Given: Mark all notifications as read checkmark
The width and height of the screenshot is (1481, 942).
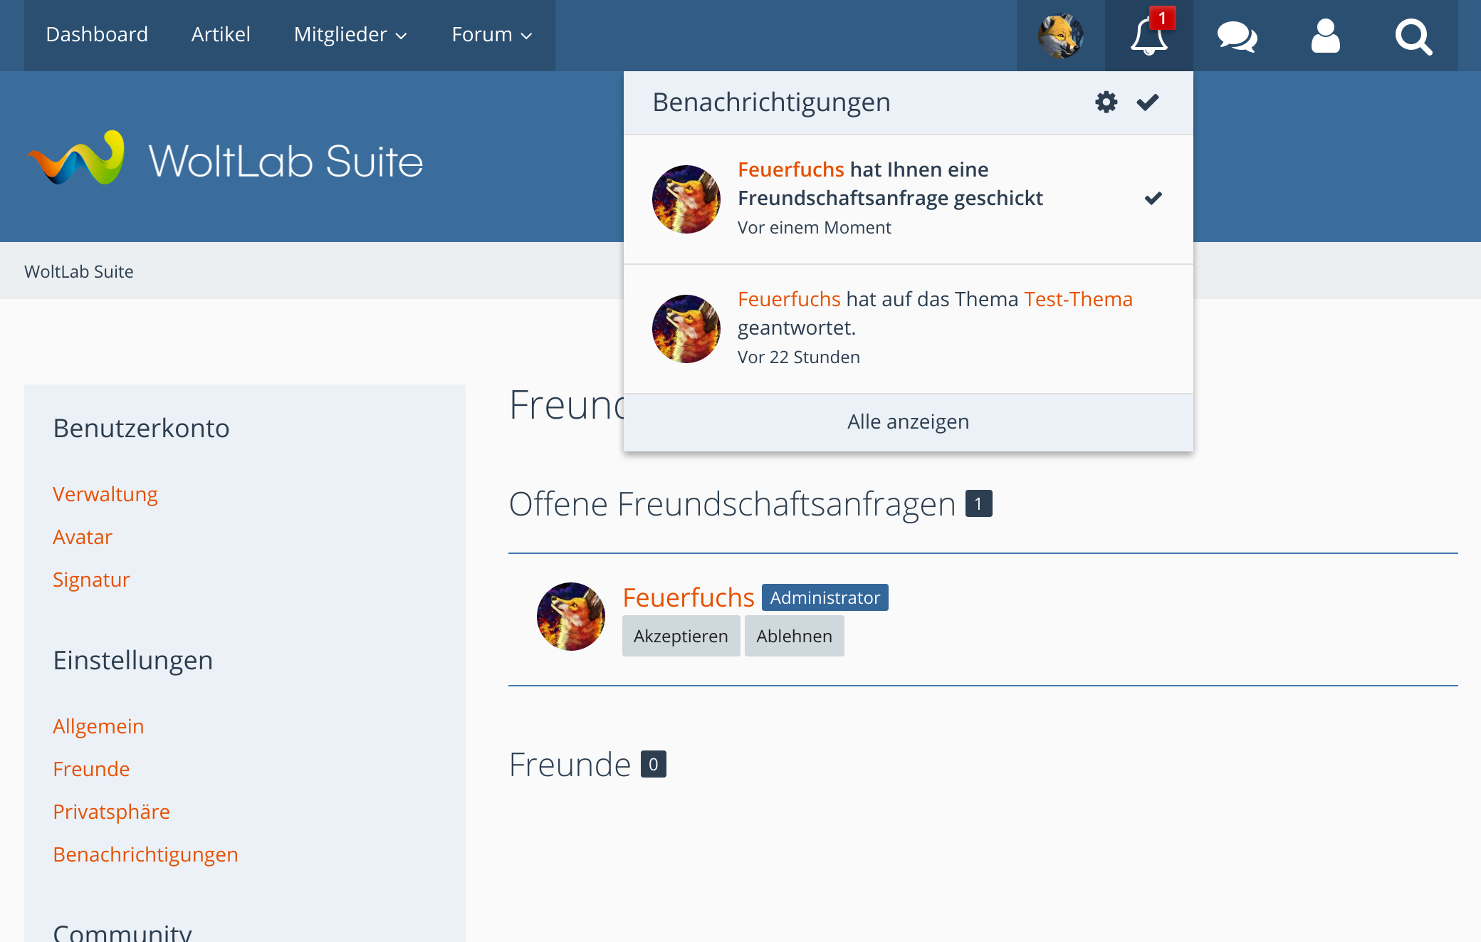Looking at the screenshot, I should 1148,102.
